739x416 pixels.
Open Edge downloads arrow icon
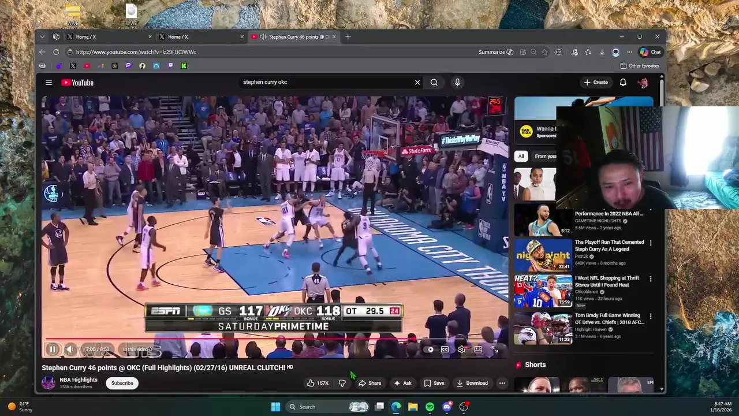(x=602, y=52)
